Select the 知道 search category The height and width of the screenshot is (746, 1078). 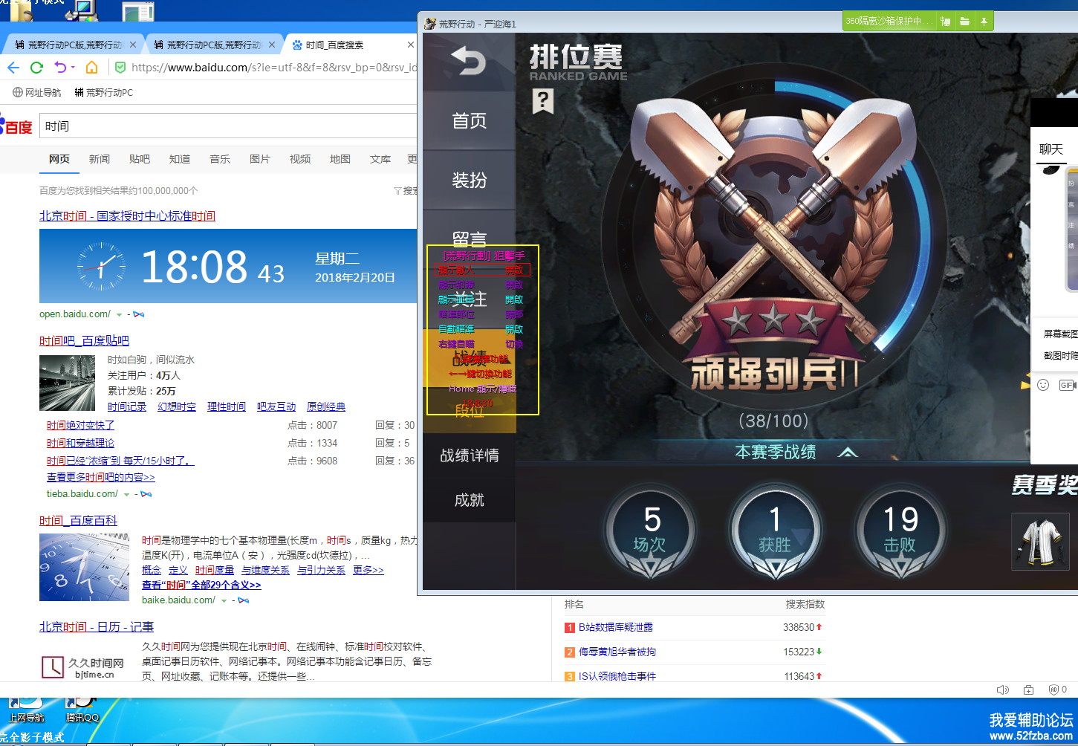(180, 159)
